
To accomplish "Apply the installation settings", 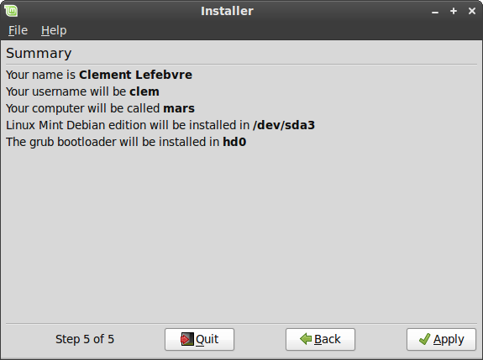I will pos(441,339).
